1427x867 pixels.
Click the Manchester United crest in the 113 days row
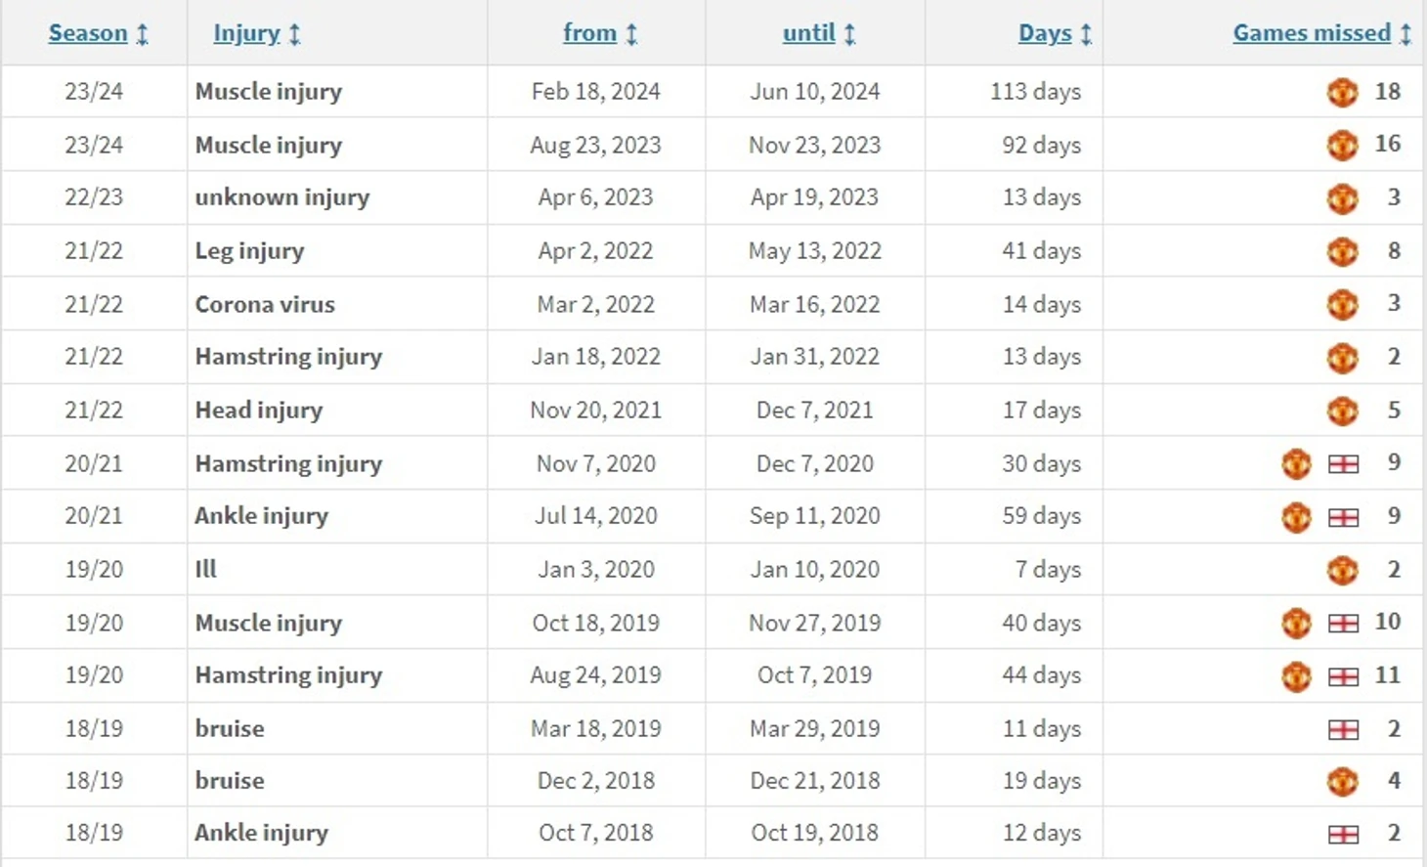point(1342,92)
